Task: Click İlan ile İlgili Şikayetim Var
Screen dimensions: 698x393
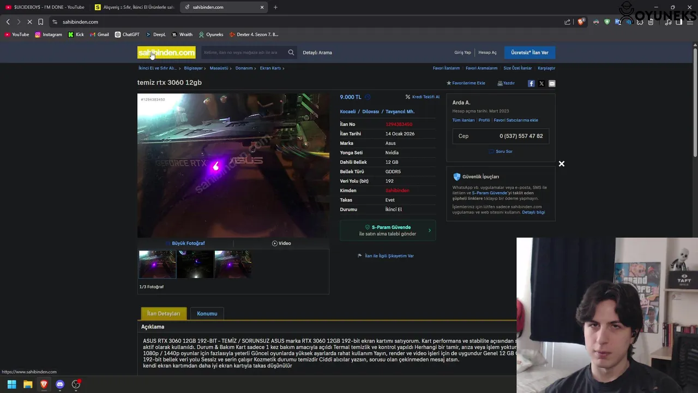Action: pyautogui.click(x=386, y=255)
